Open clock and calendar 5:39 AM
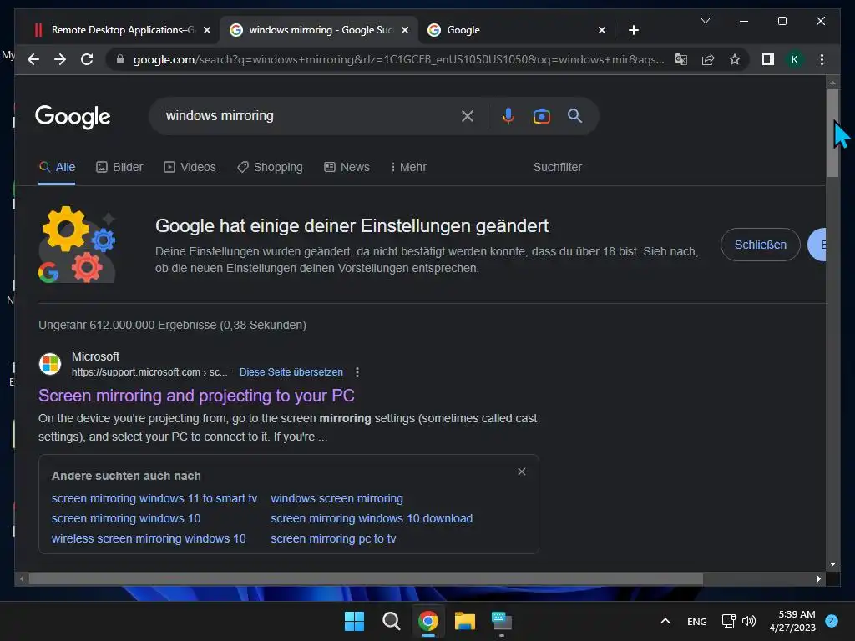 (792, 621)
